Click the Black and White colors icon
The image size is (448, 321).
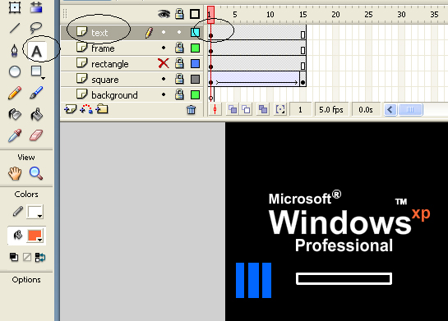(x=14, y=257)
